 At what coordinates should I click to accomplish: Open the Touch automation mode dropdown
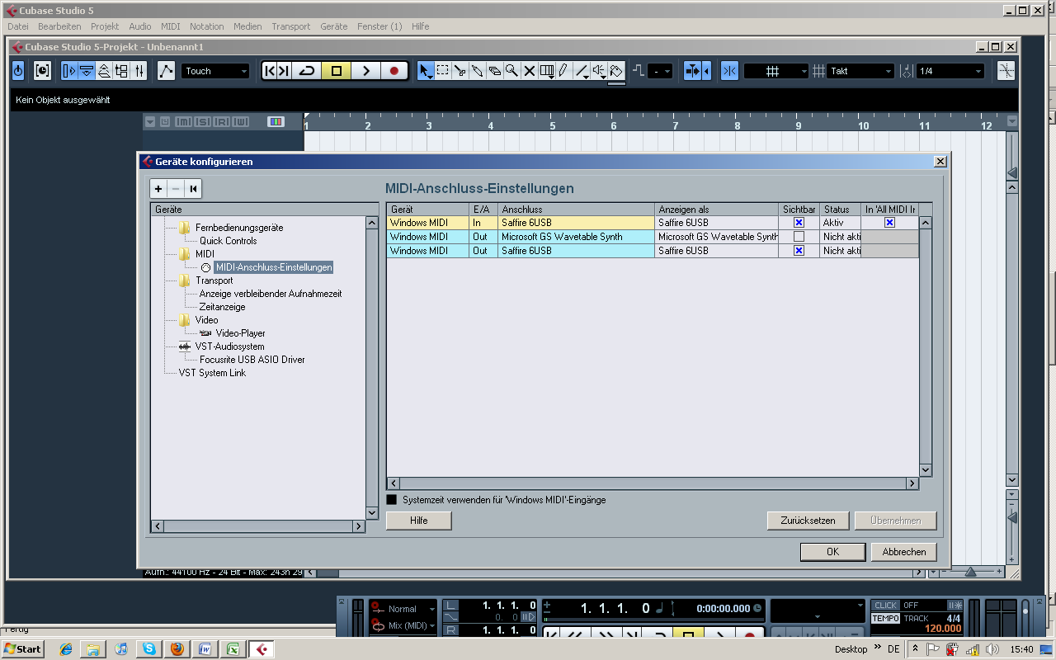tap(215, 71)
